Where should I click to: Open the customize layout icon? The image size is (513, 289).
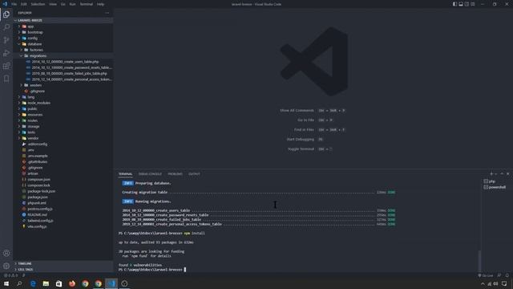point(473,4)
